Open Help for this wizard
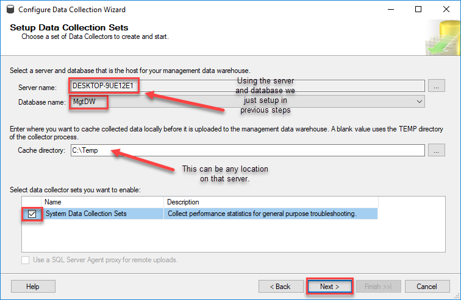The image size is (461, 300). click(x=33, y=287)
